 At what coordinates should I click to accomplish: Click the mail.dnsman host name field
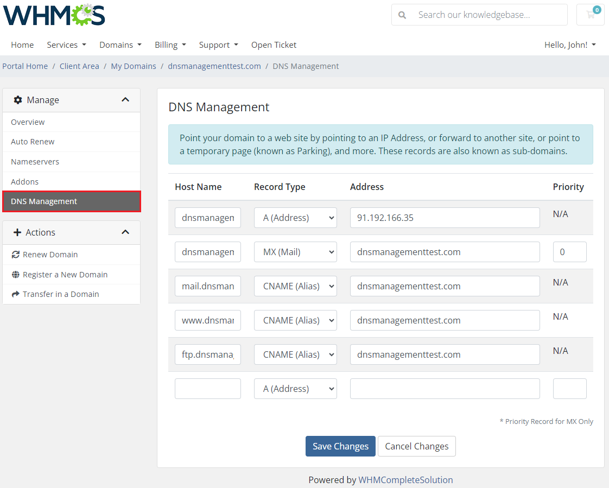(208, 286)
